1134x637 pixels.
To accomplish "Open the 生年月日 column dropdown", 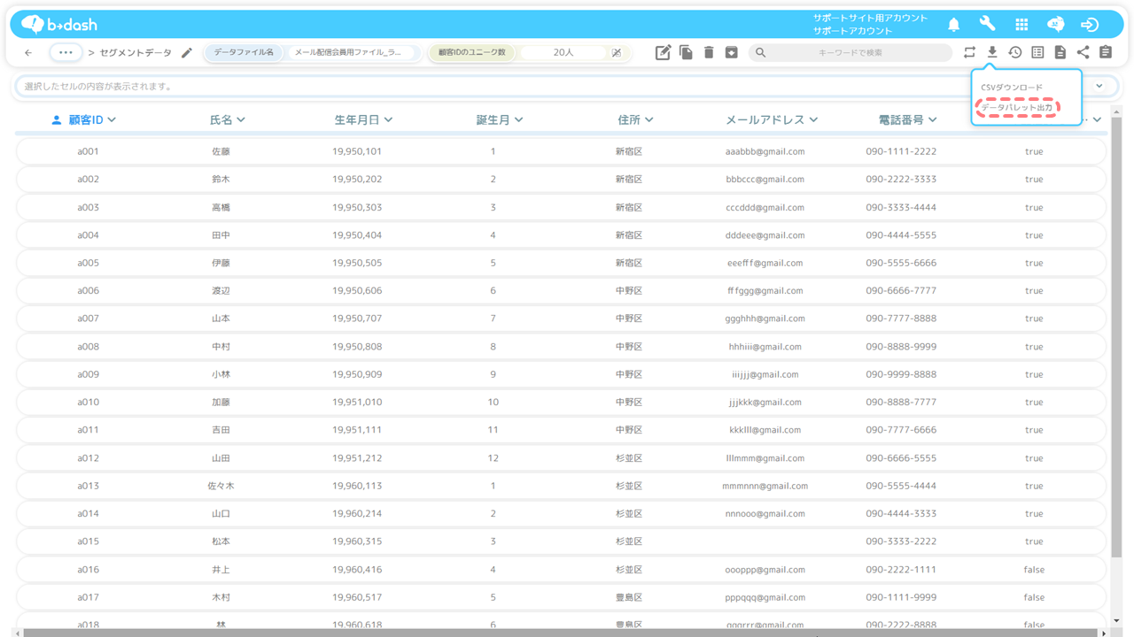I will (x=388, y=119).
